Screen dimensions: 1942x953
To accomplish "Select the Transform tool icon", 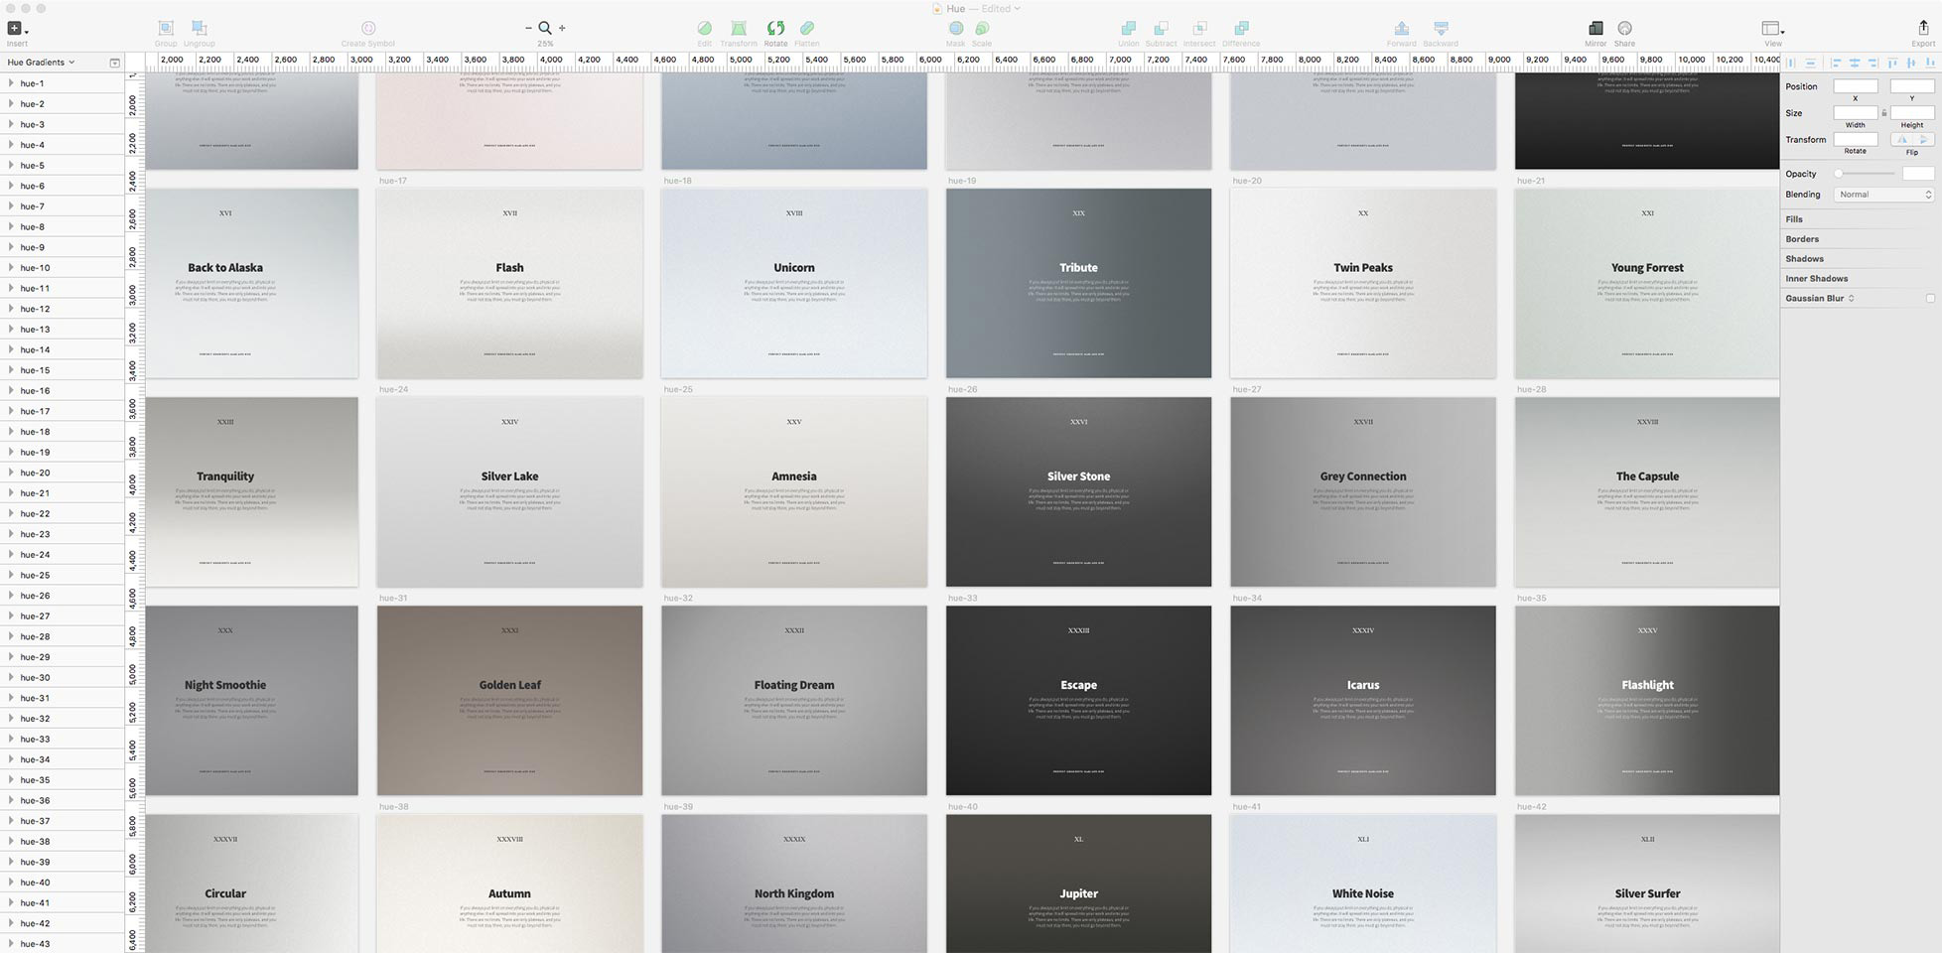I will click(739, 28).
